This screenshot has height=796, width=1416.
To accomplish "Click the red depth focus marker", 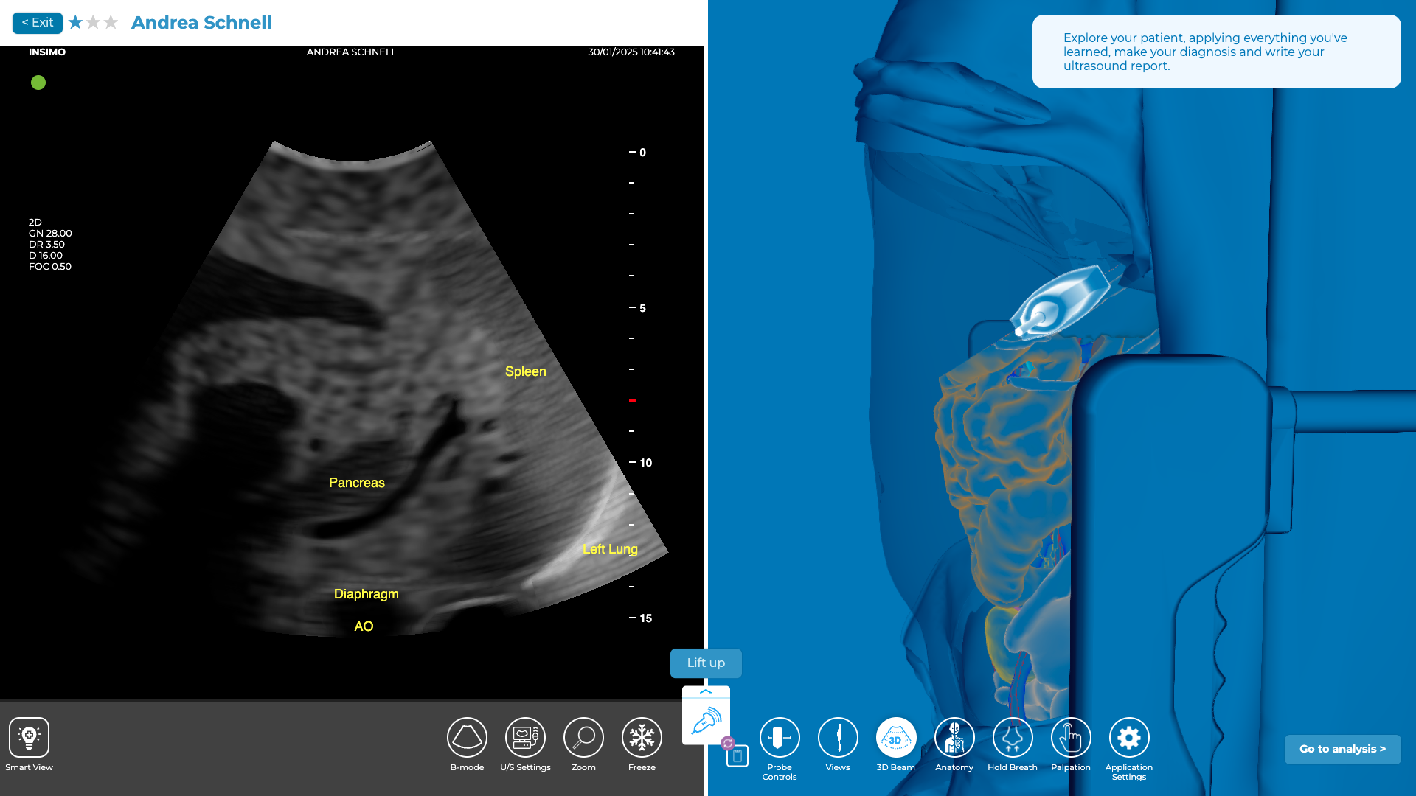I will pos(633,400).
